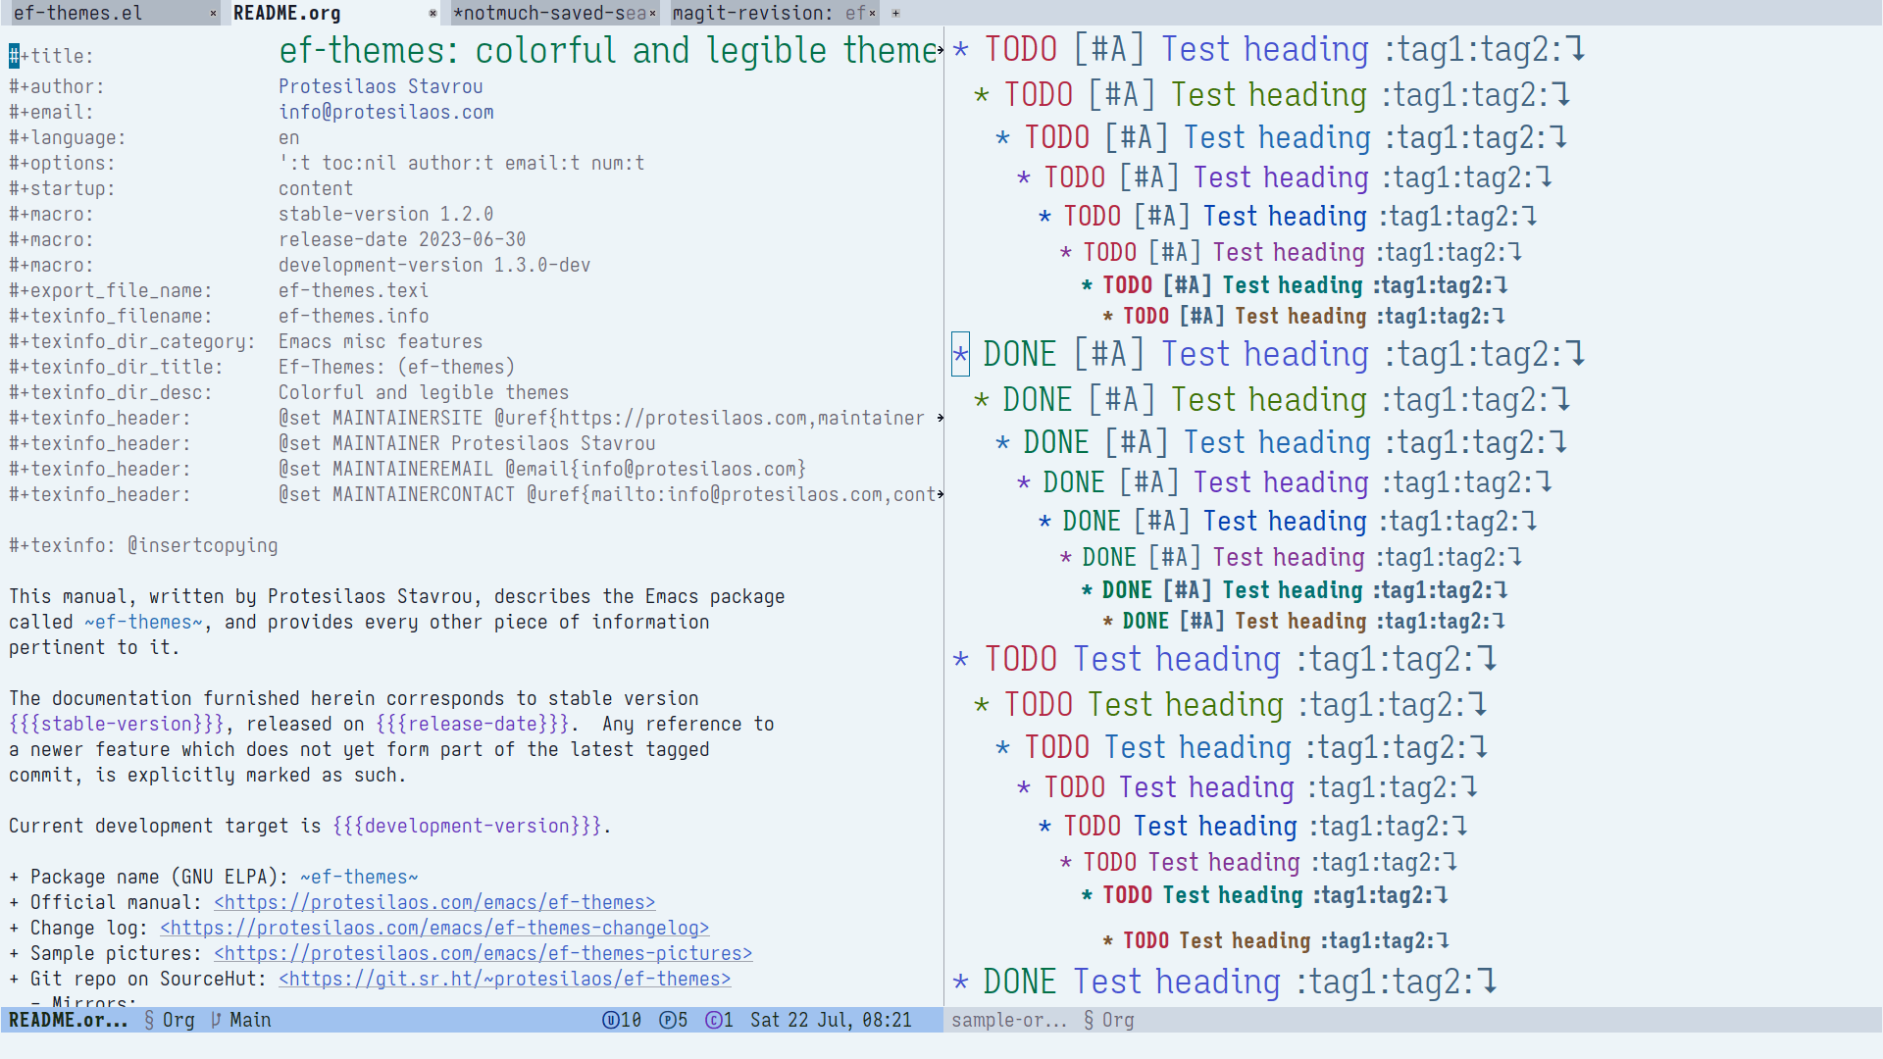Fold the largest DONE heading star without priority
Image resolution: width=1883 pixels, height=1059 pixels.
click(961, 983)
